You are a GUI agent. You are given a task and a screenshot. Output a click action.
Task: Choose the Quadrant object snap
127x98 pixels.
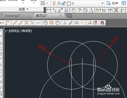(x=52, y=23)
